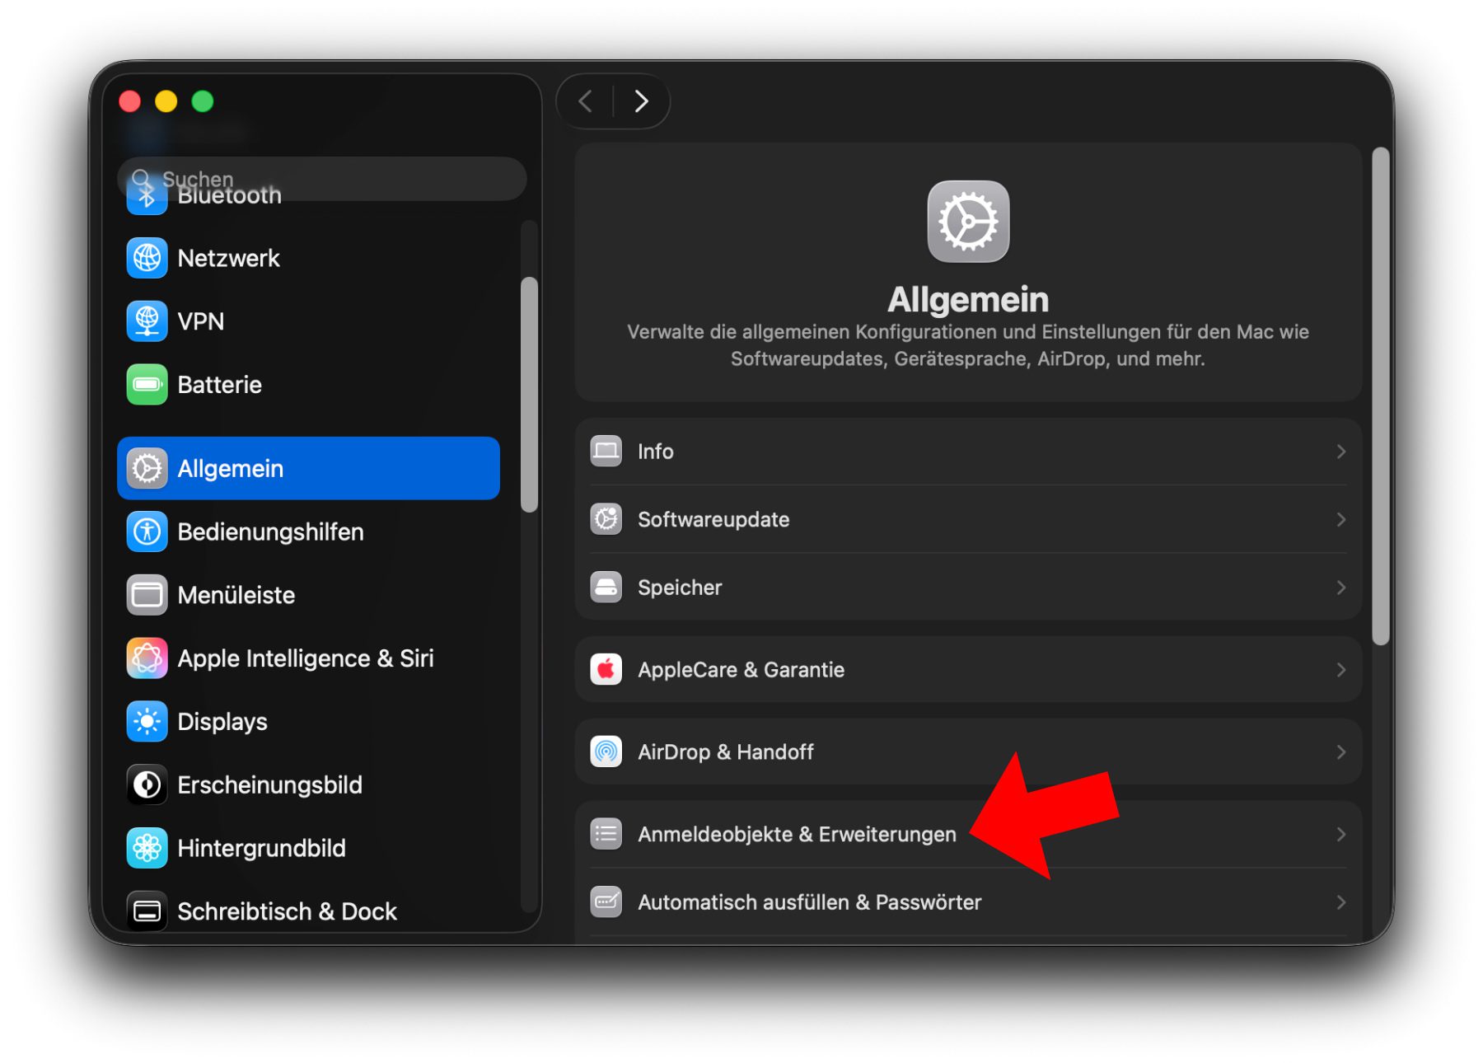Select Menüleiste in the sidebar
The height and width of the screenshot is (1063, 1483).
(236, 595)
